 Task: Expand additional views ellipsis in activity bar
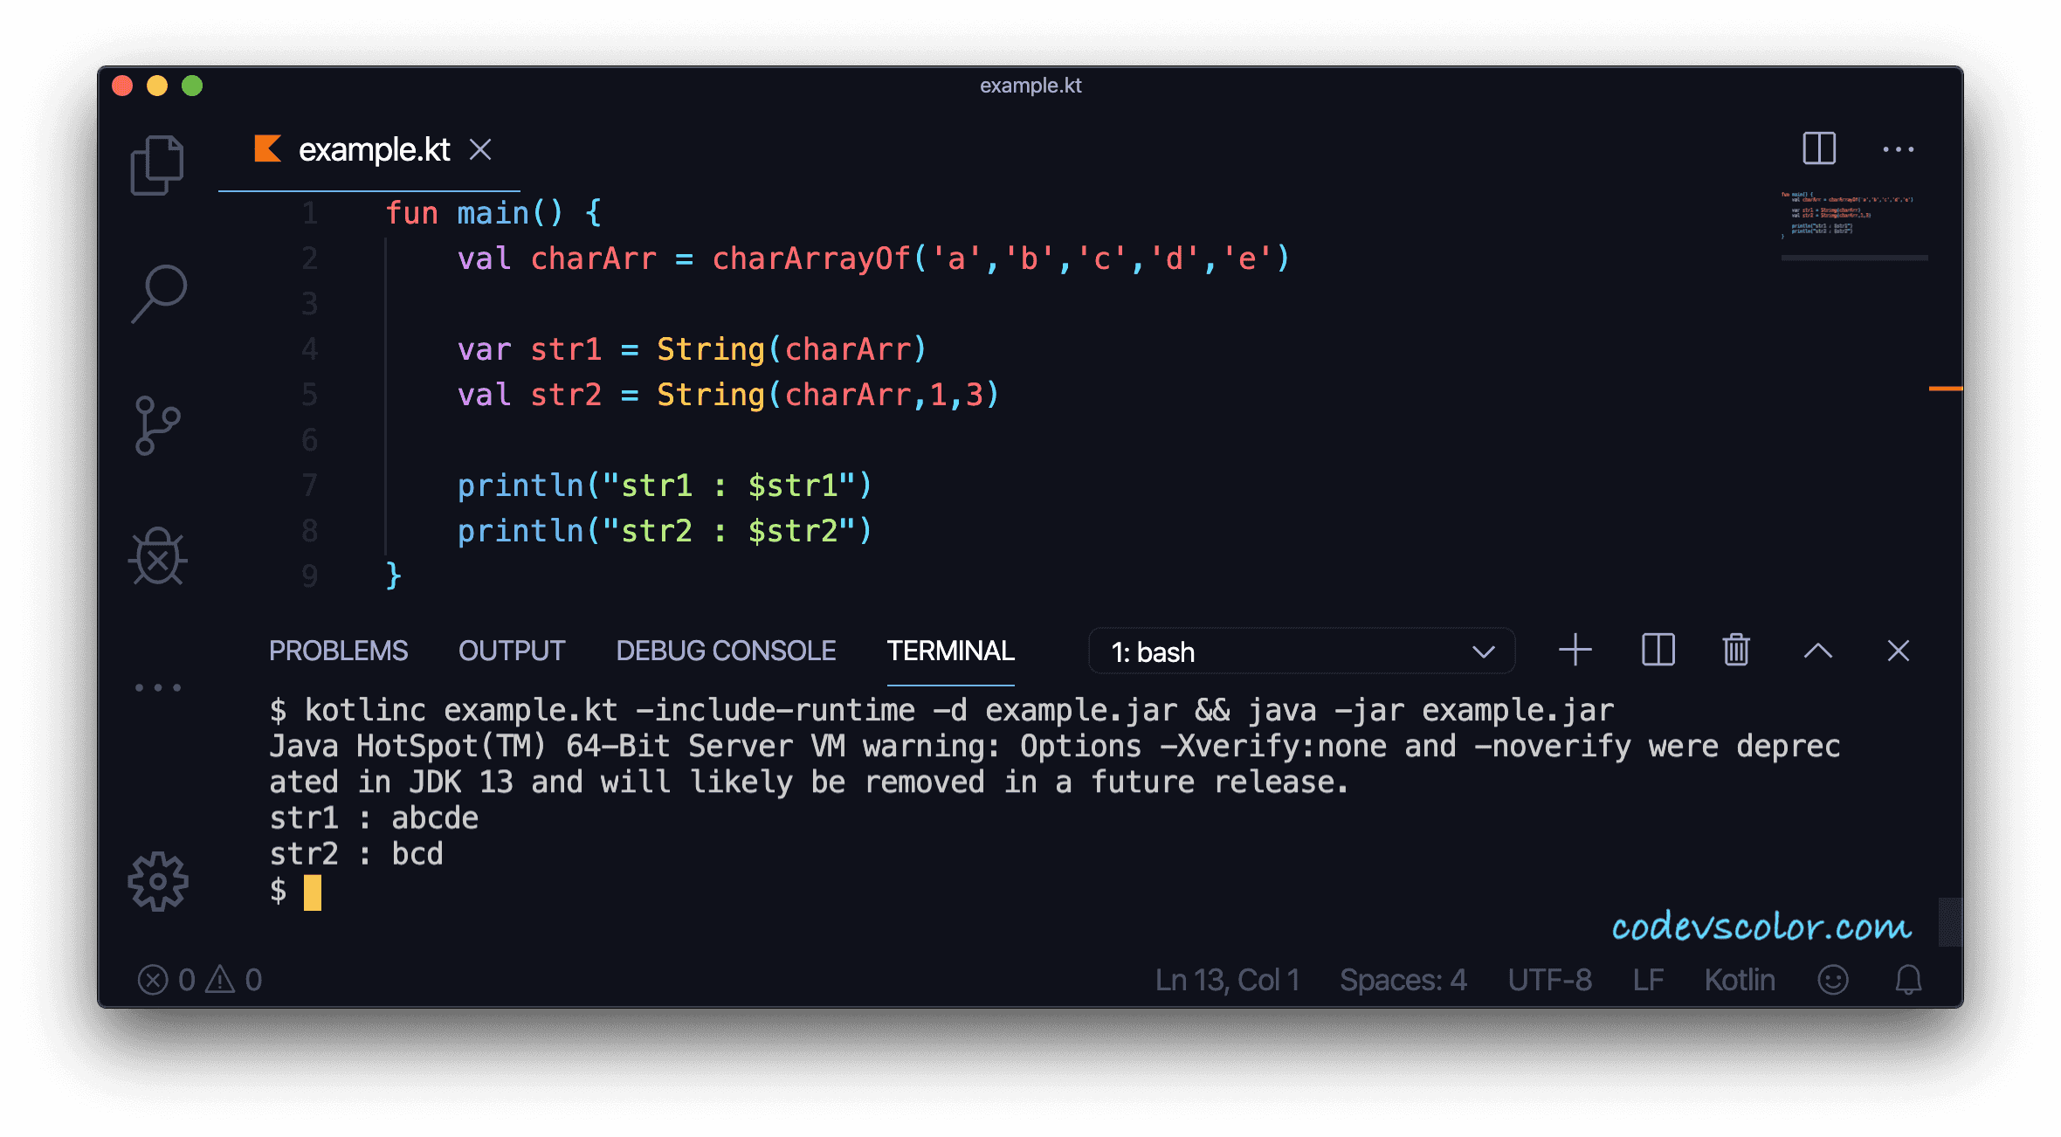click(x=158, y=687)
